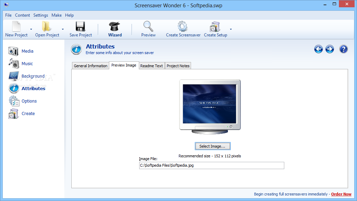Click the Attributes header info icon
The width and height of the screenshot is (357, 201).
[76, 49]
